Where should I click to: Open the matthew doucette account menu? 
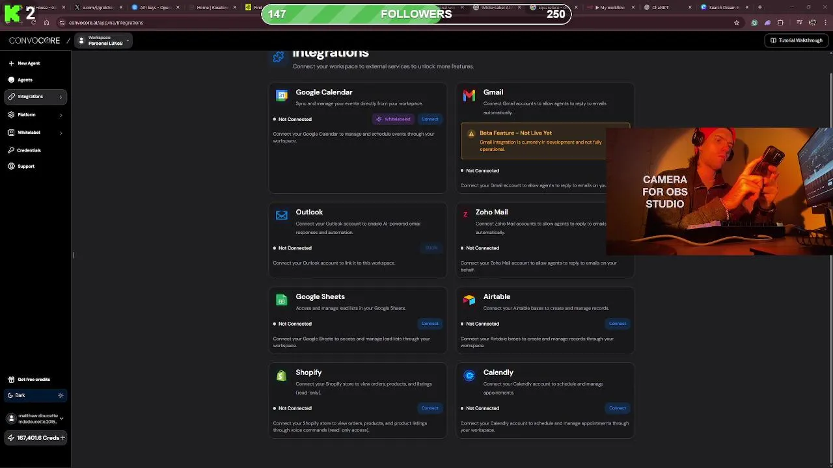(36, 419)
